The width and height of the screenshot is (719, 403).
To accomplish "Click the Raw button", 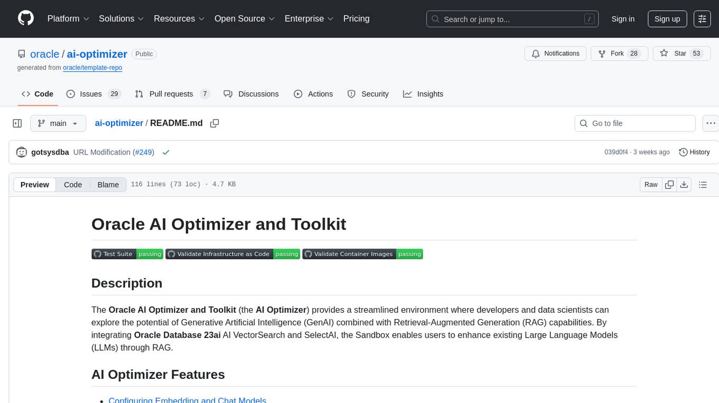I will pos(651,185).
